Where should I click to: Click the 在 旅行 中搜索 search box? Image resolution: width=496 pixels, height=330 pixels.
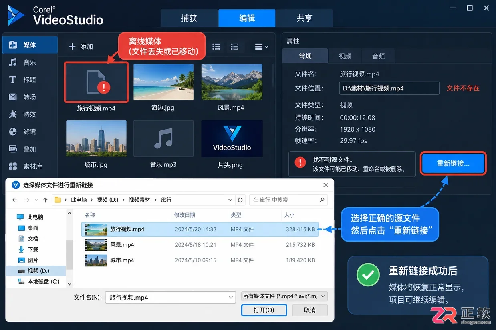tap(288, 200)
